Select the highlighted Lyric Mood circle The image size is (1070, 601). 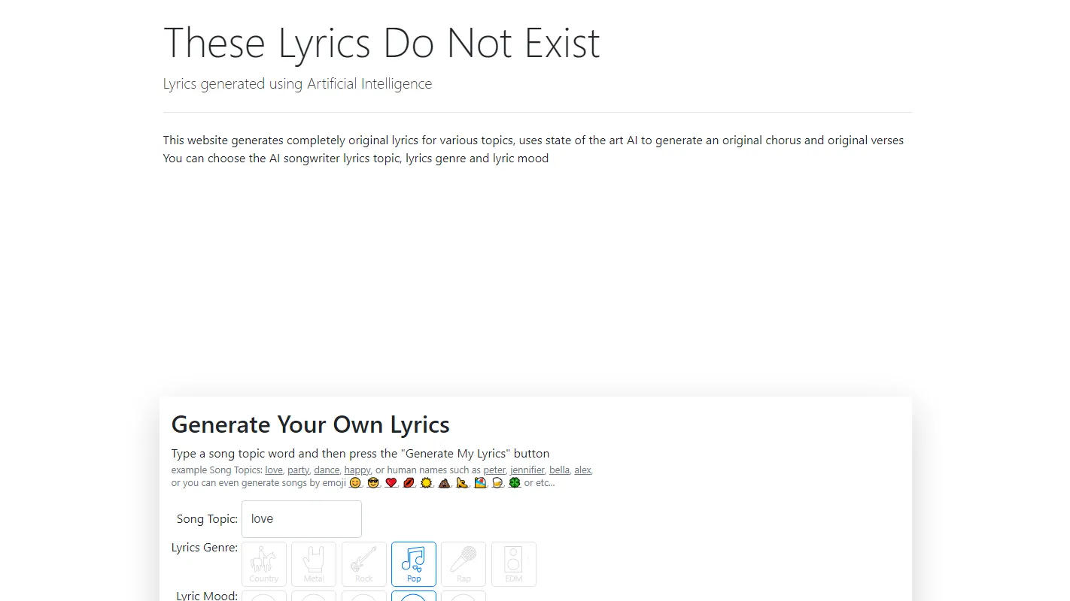pyautogui.click(x=413, y=598)
